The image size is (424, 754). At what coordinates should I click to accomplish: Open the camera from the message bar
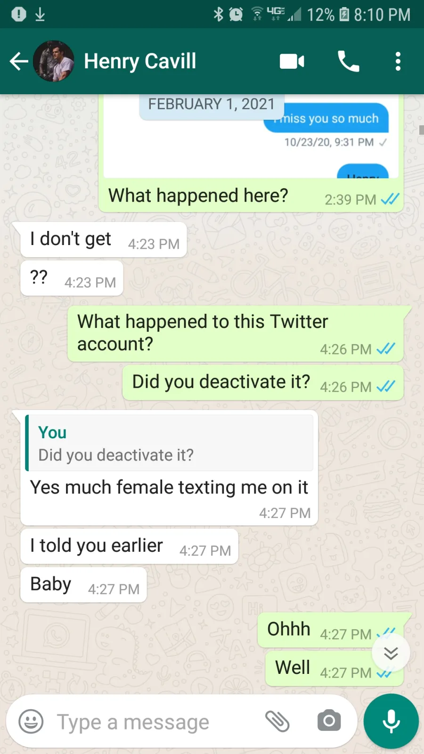tap(329, 721)
